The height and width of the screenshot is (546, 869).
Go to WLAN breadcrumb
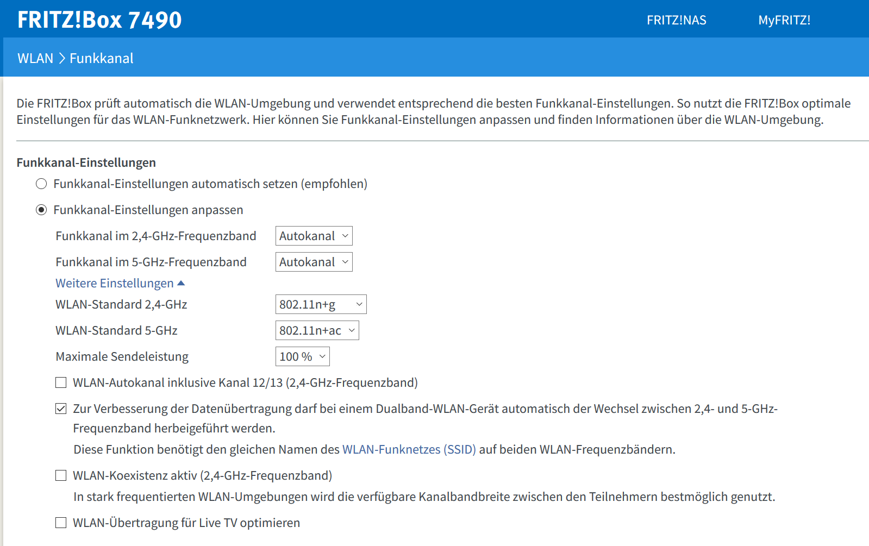pos(35,58)
